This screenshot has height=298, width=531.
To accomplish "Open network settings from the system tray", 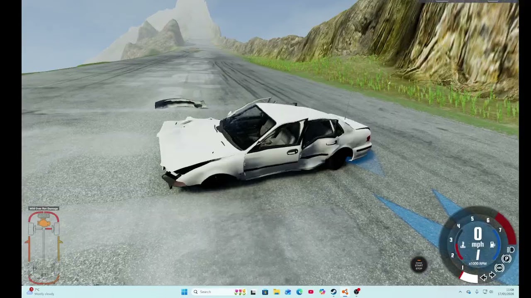I will click(x=485, y=292).
